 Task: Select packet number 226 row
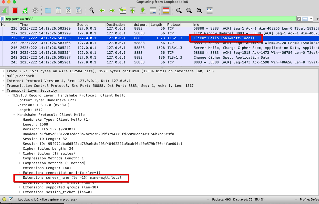click(x=159, y=28)
